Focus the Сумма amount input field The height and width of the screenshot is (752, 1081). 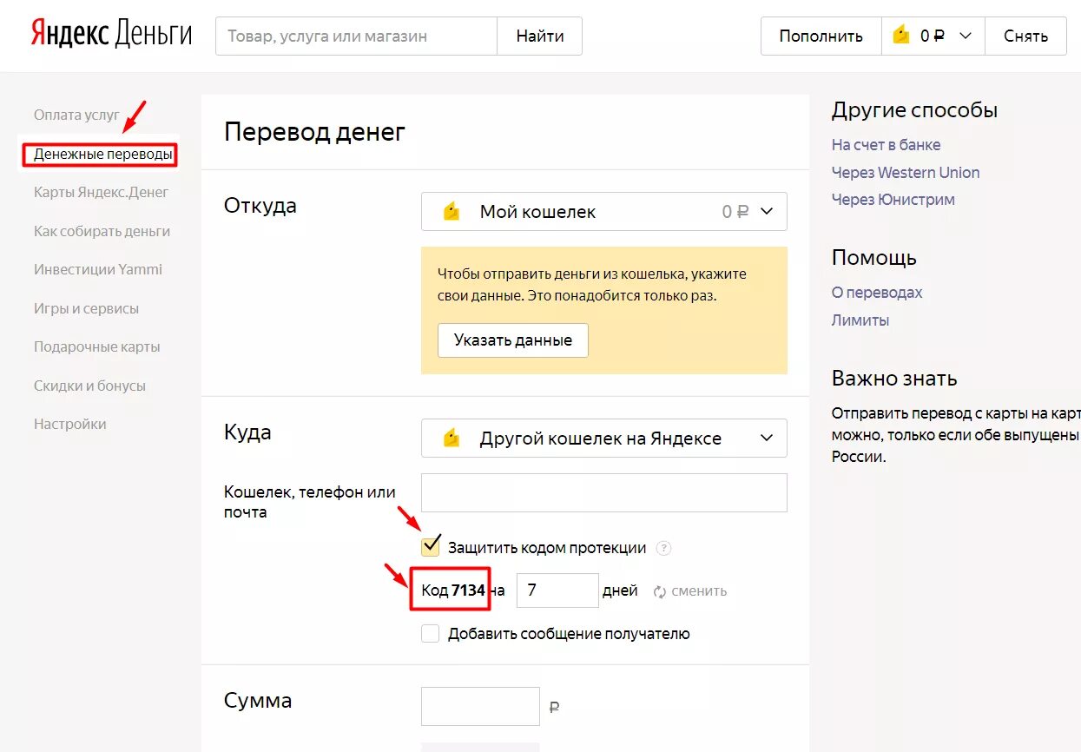480,706
